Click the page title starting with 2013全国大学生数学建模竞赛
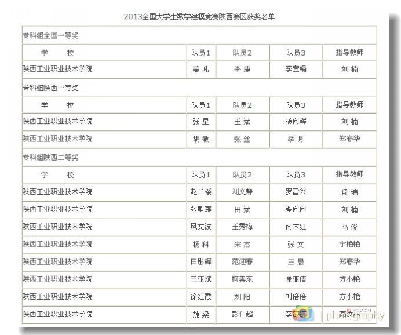The width and height of the screenshot is (401, 335). (x=199, y=16)
